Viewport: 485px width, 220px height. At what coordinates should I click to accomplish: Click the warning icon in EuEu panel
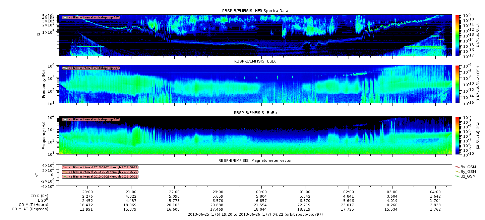pos(65,68)
